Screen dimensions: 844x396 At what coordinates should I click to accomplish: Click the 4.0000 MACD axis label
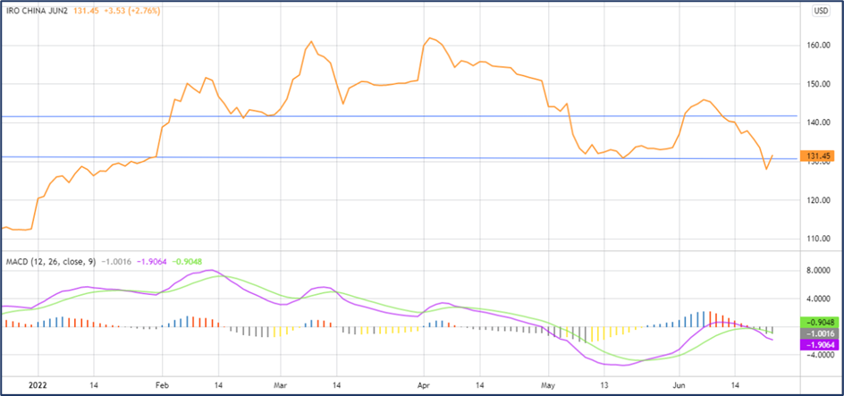[x=818, y=299]
